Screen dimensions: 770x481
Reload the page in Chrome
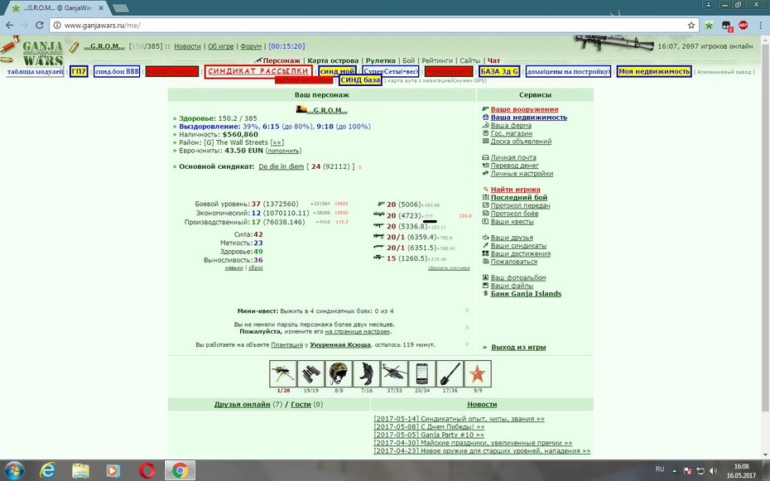tap(40, 25)
